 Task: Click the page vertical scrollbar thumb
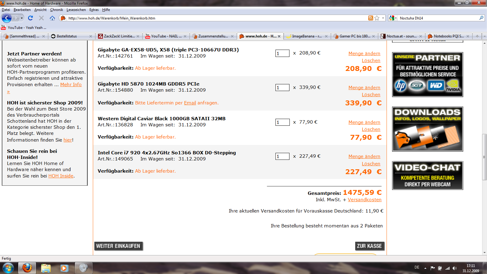(x=484, y=157)
